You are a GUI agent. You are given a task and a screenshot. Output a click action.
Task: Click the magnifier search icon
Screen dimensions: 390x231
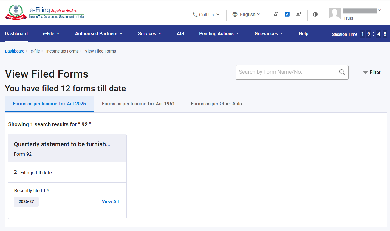click(342, 72)
